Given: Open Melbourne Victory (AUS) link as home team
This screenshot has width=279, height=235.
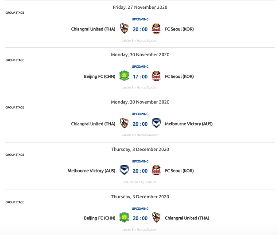Looking at the screenshot, I should click(91, 171).
